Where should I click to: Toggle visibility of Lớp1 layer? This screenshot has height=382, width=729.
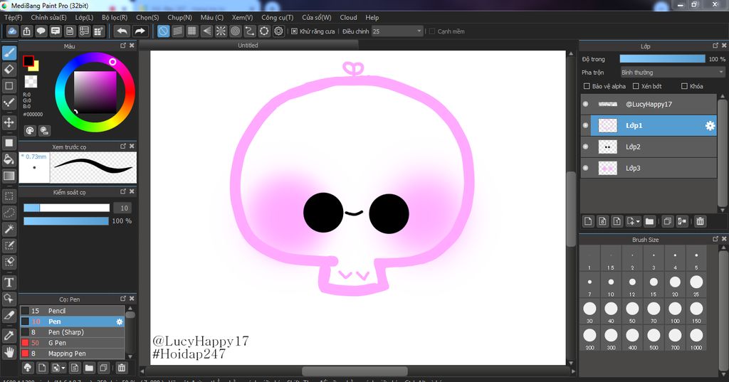585,125
